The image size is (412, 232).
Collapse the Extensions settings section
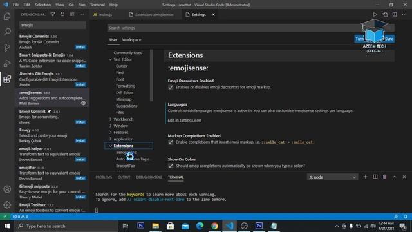pos(110,146)
